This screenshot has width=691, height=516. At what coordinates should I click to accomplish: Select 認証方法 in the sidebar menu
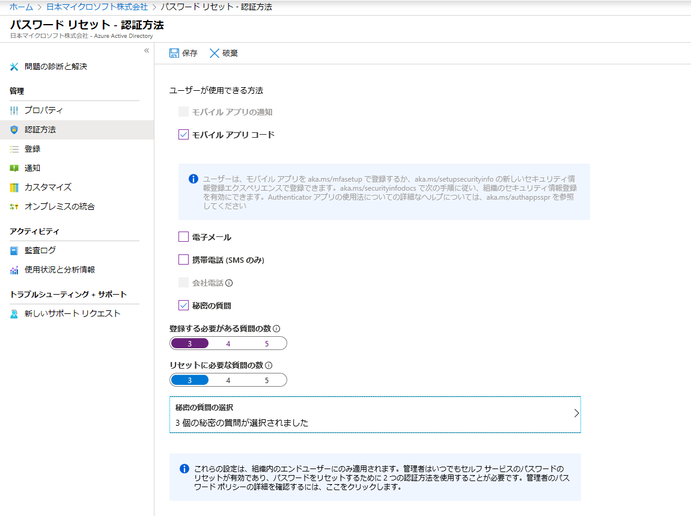[40, 130]
